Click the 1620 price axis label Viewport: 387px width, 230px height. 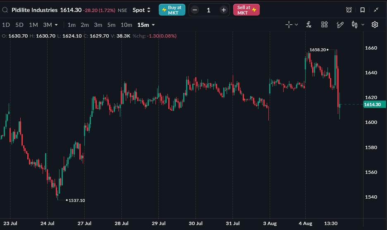(x=371, y=97)
